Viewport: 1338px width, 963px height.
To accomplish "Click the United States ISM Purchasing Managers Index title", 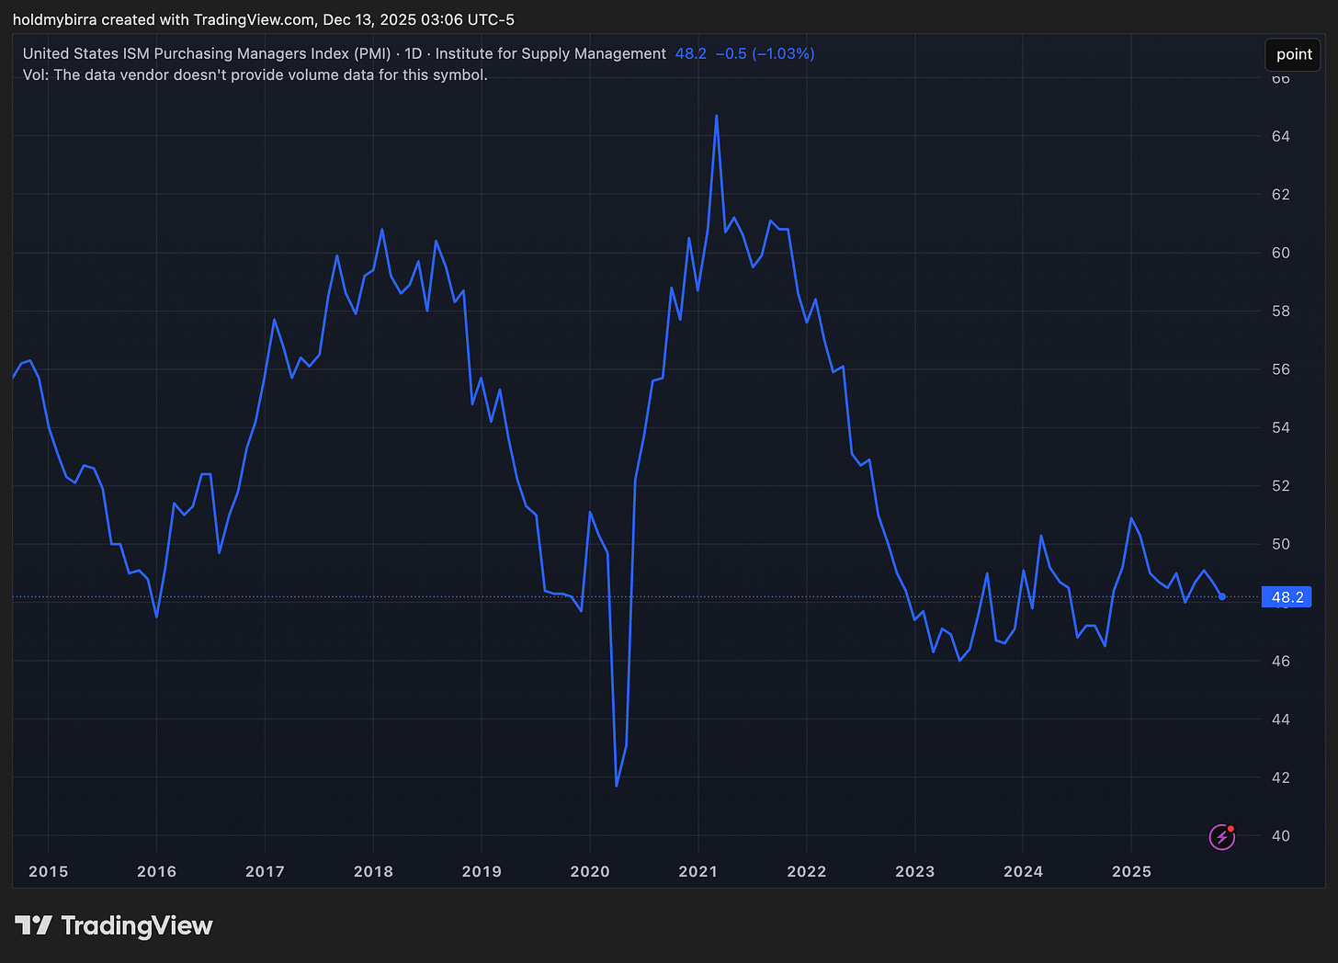I will tap(207, 53).
